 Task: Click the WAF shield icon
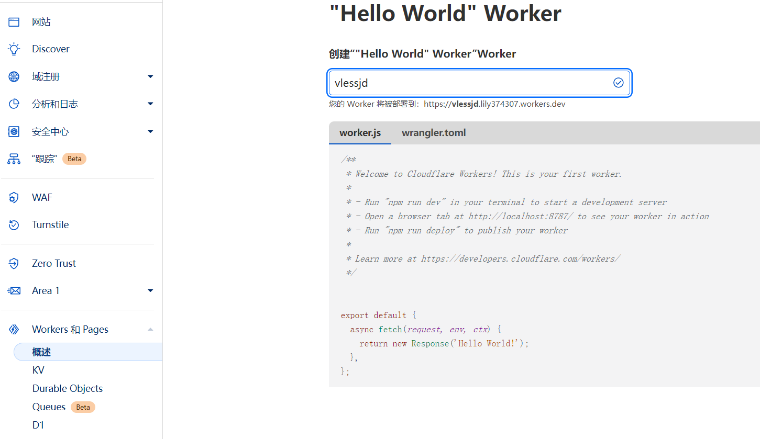coord(14,198)
